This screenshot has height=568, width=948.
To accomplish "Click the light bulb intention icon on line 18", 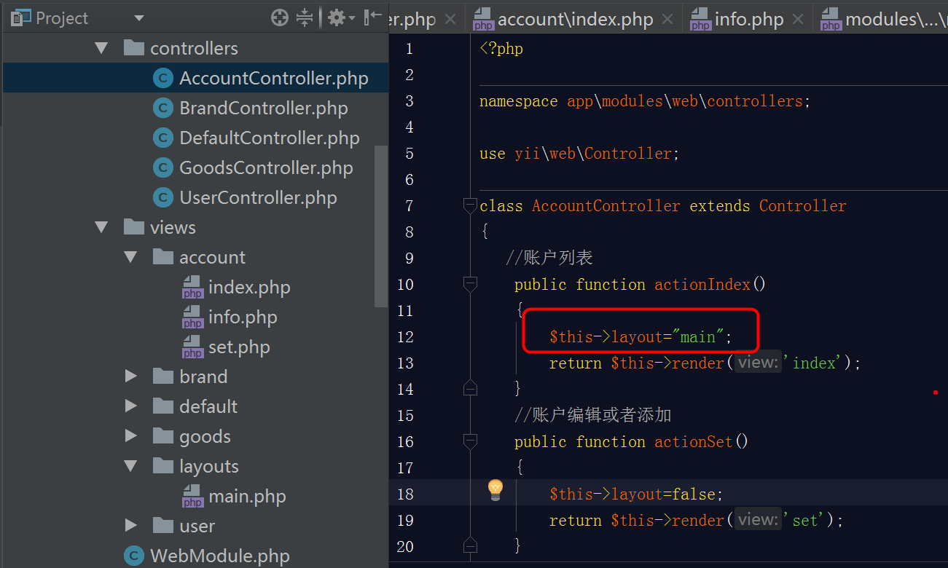I will pyautogui.click(x=495, y=492).
